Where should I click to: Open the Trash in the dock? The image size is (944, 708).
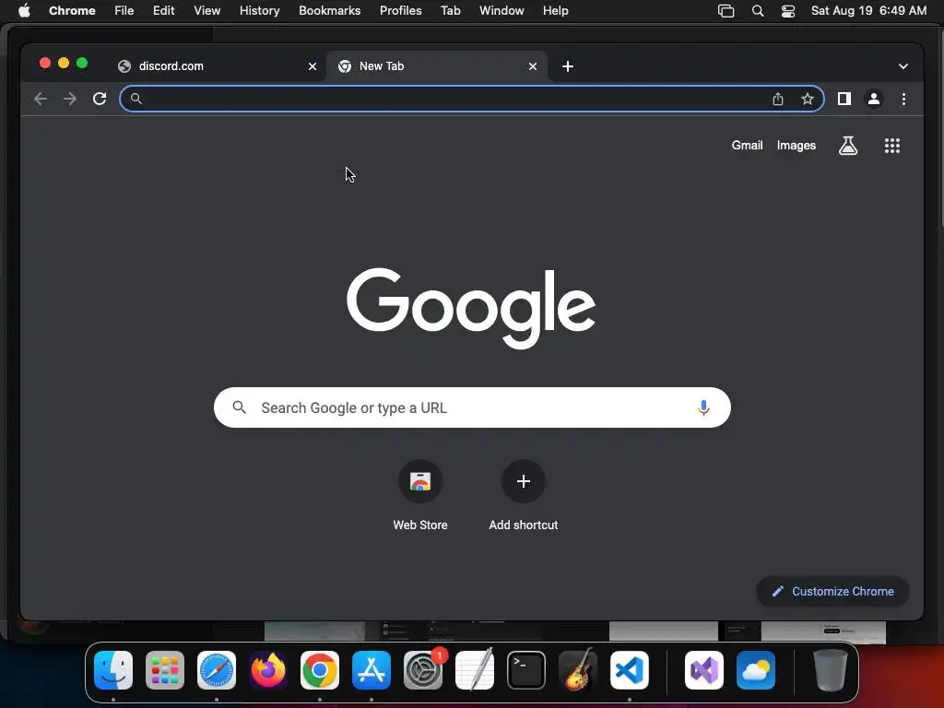pos(831,670)
